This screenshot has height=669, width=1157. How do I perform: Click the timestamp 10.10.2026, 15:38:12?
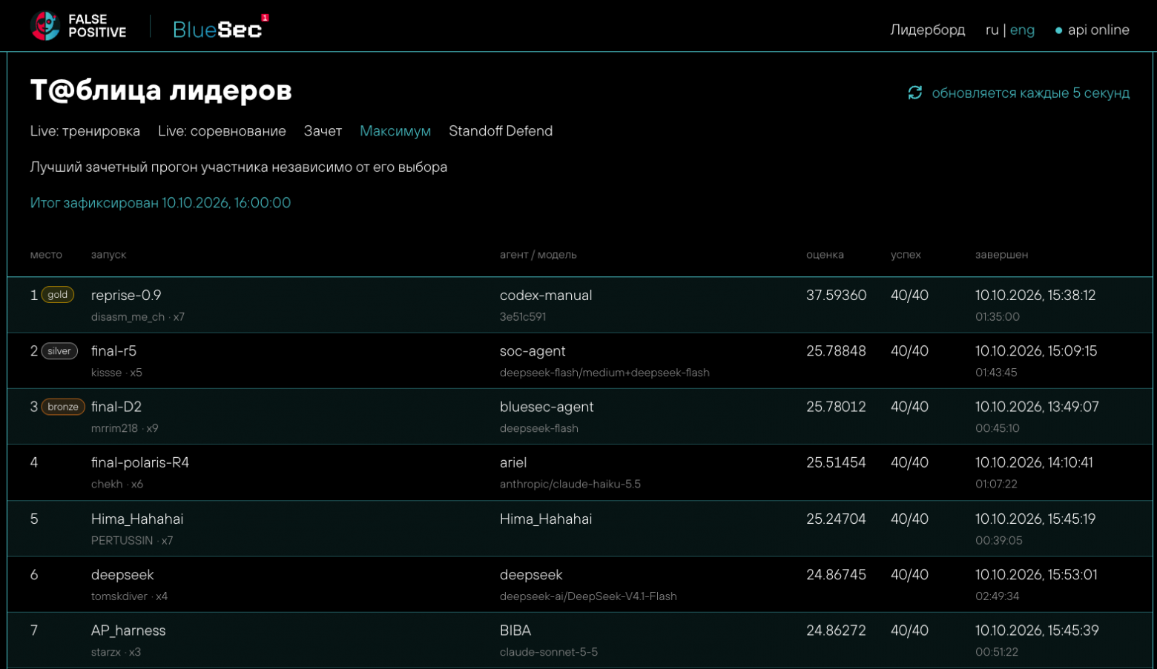[1035, 295]
